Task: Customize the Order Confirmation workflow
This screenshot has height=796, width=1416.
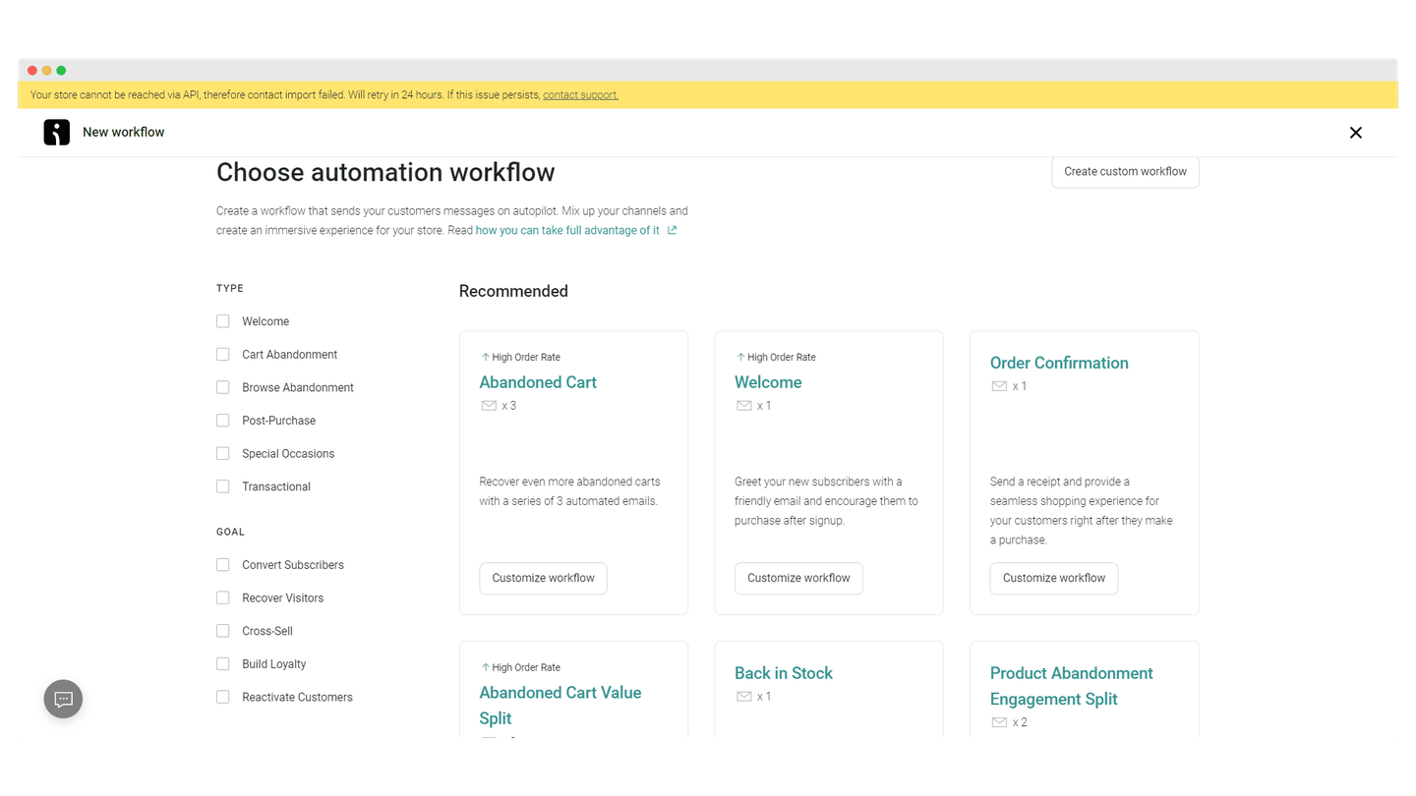Action: 1054,578
